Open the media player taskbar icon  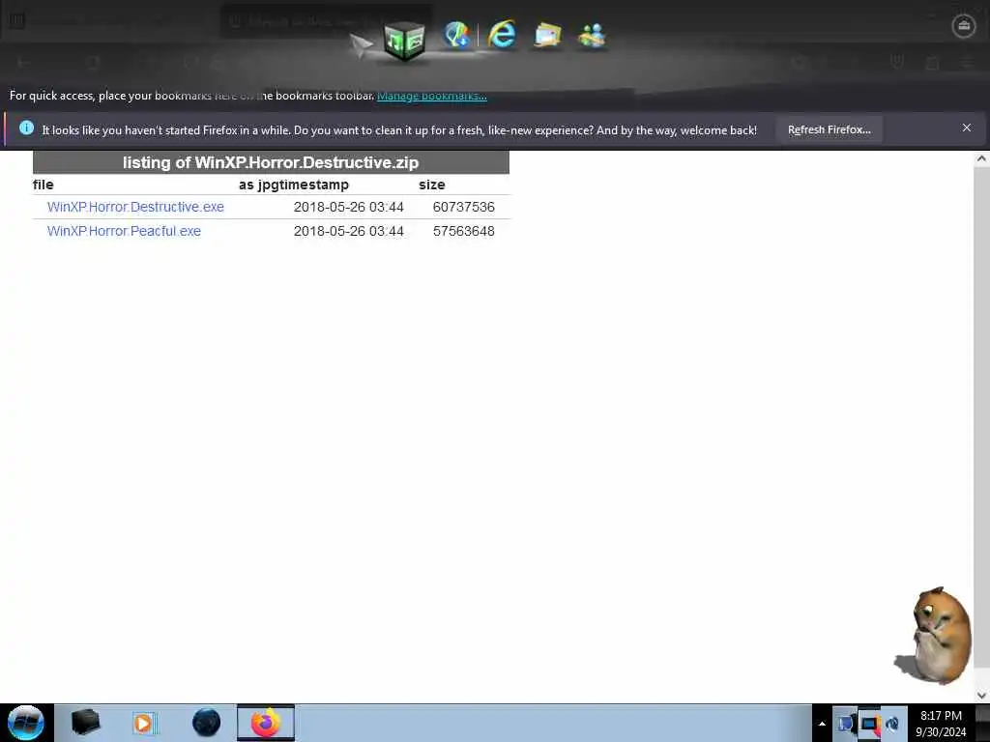pyautogui.click(x=144, y=723)
